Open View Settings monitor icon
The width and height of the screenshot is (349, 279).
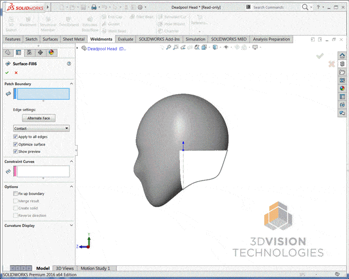(255, 47)
